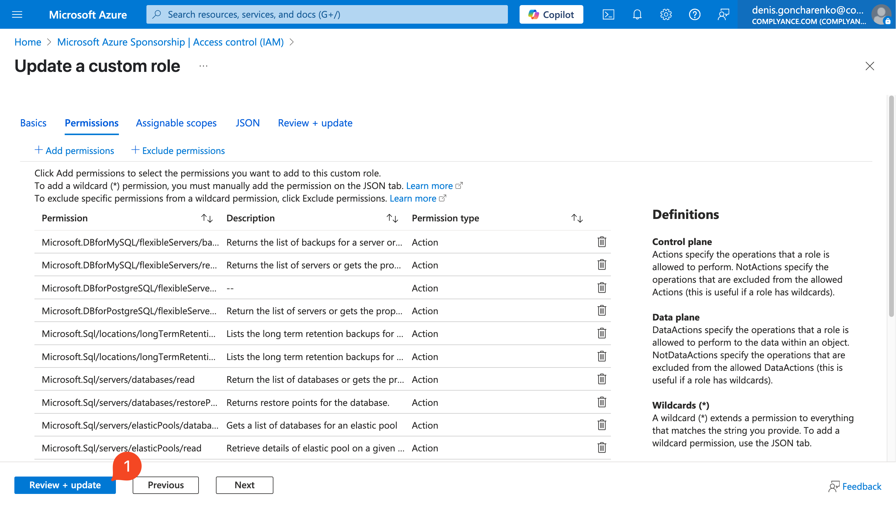Open portal settings gear

point(666,14)
